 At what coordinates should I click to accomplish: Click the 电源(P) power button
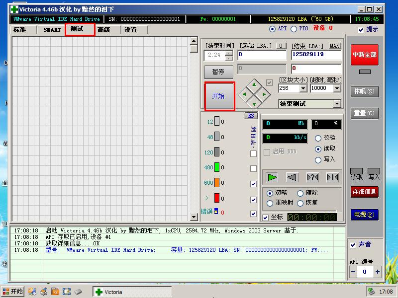(x=365, y=215)
